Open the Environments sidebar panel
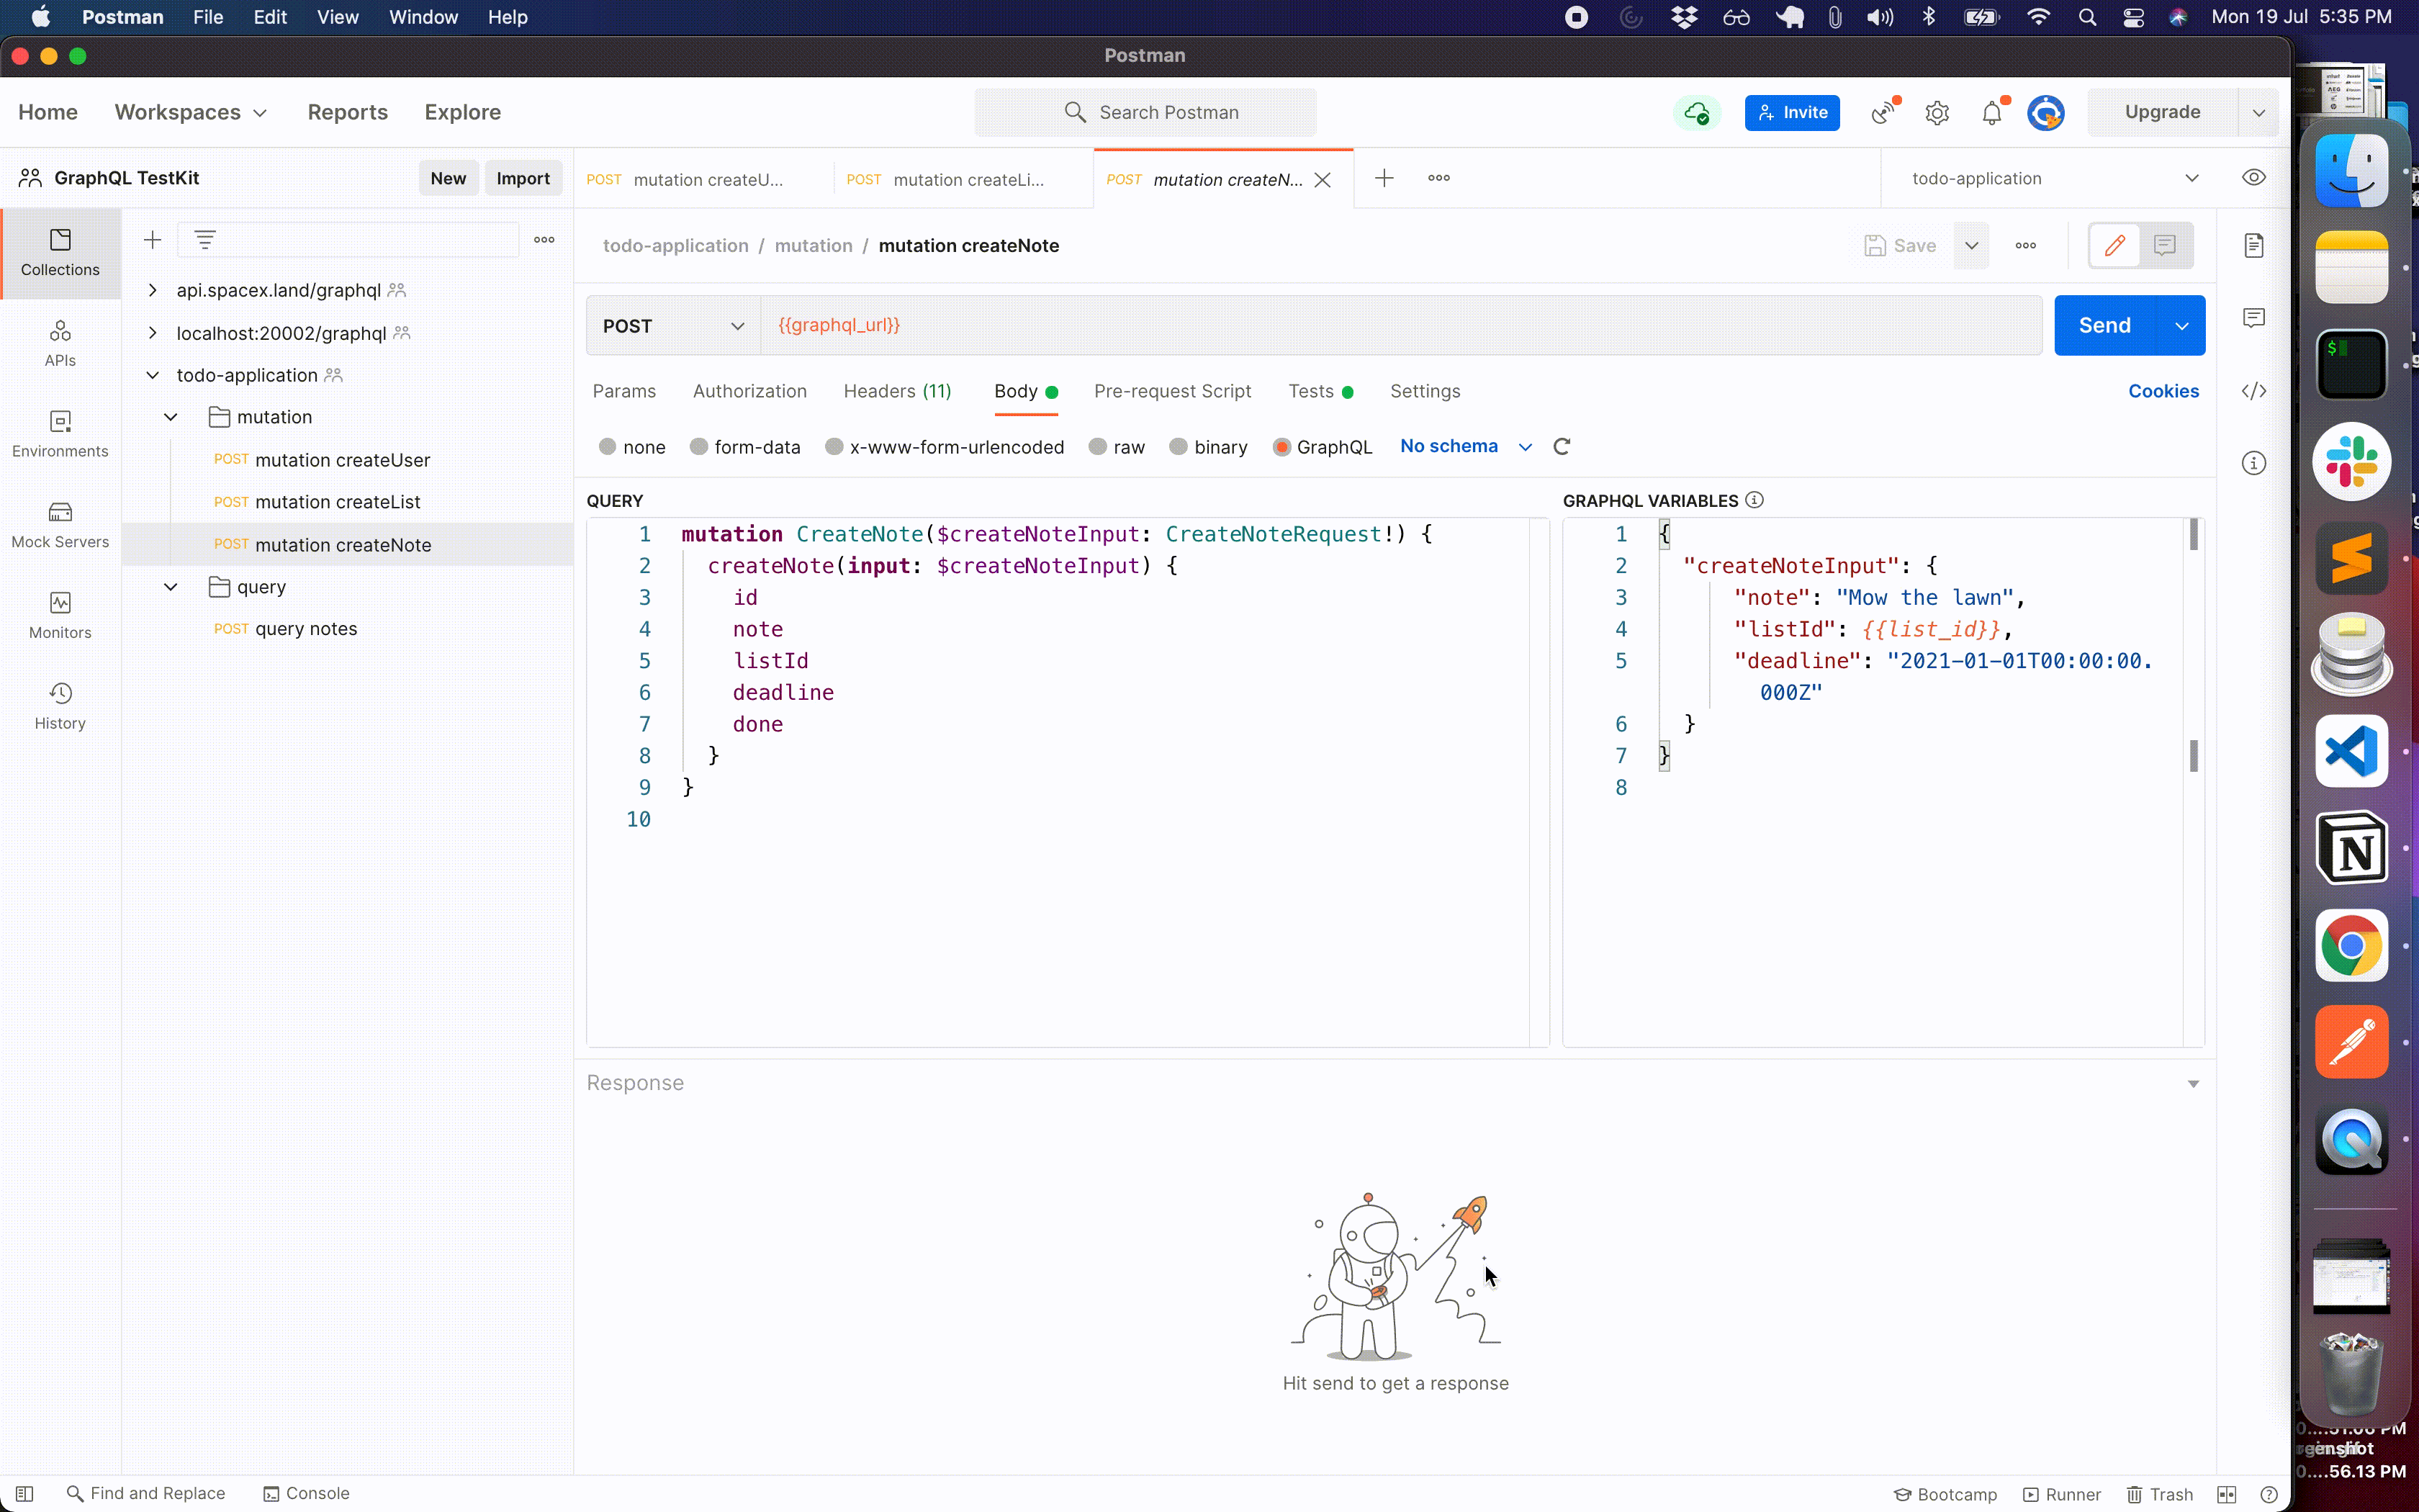2419x1512 pixels. click(60, 434)
